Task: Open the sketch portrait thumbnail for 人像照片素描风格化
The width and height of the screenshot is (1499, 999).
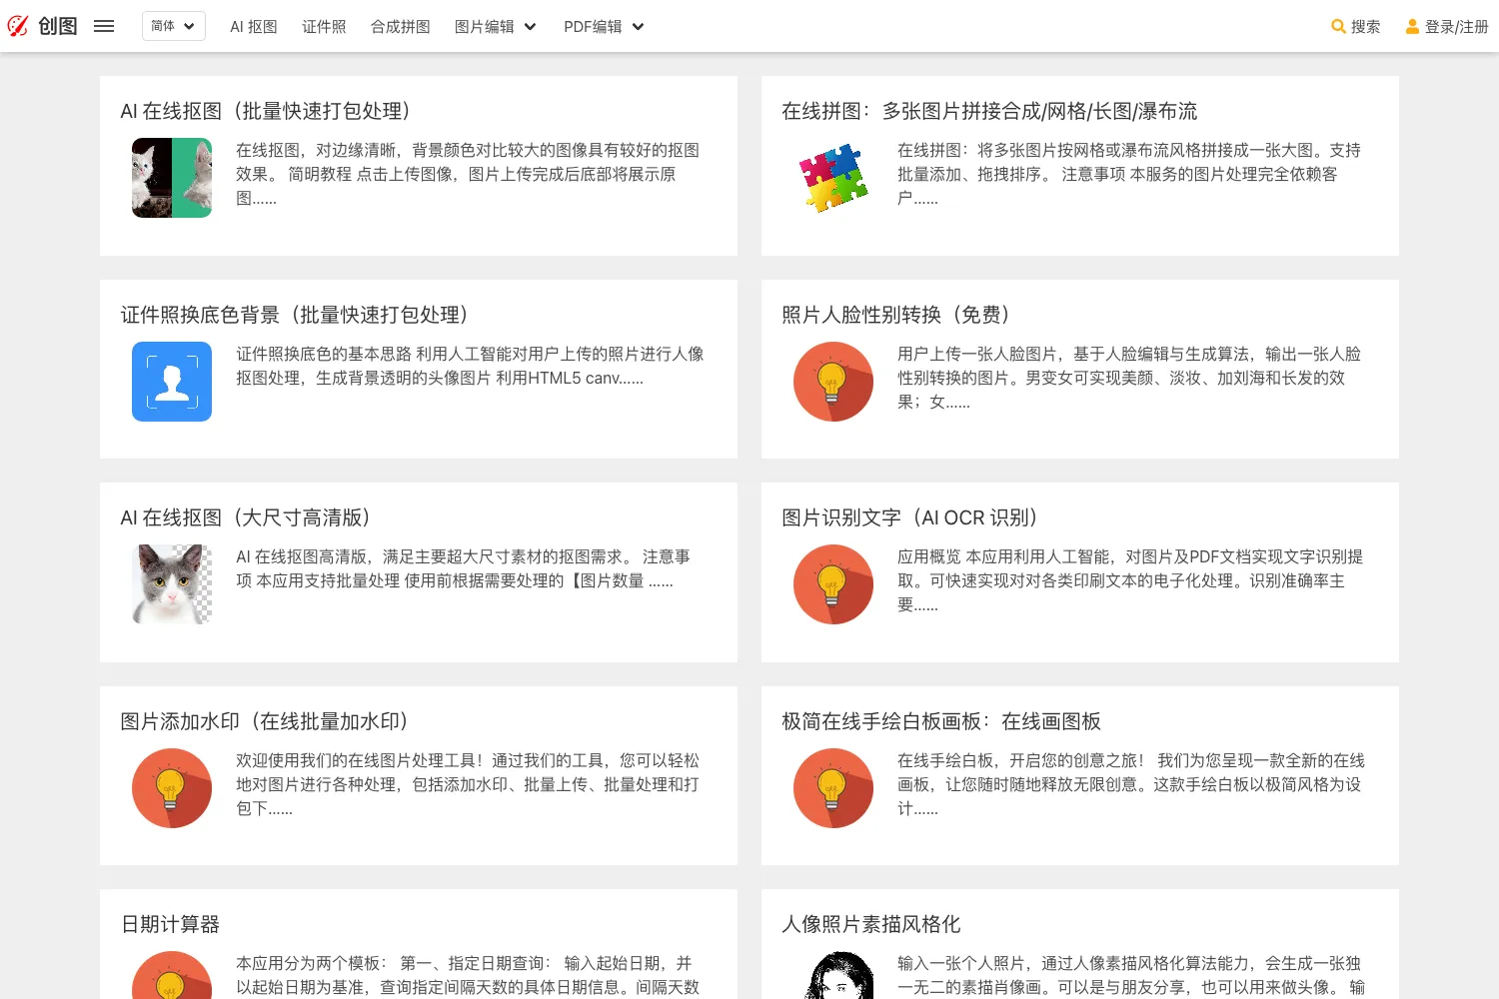Action: (833, 975)
